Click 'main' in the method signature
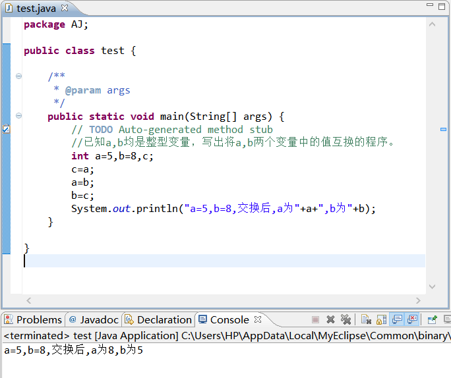Viewport: 451px width, 378px height. [x=171, y=117]
